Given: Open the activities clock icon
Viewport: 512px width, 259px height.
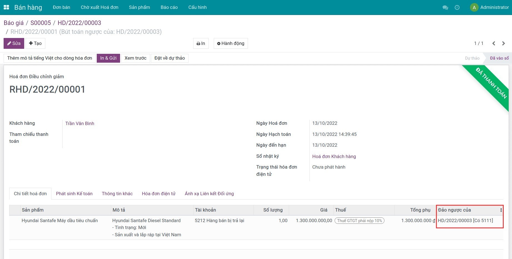Looking at the screenshot, I should 457,7.
